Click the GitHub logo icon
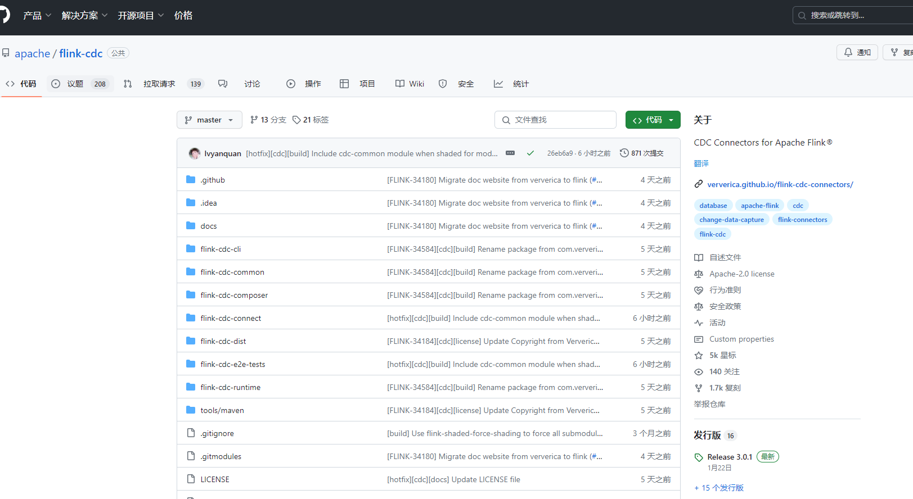This screenshot has height=499, width=913. (3, 15)
